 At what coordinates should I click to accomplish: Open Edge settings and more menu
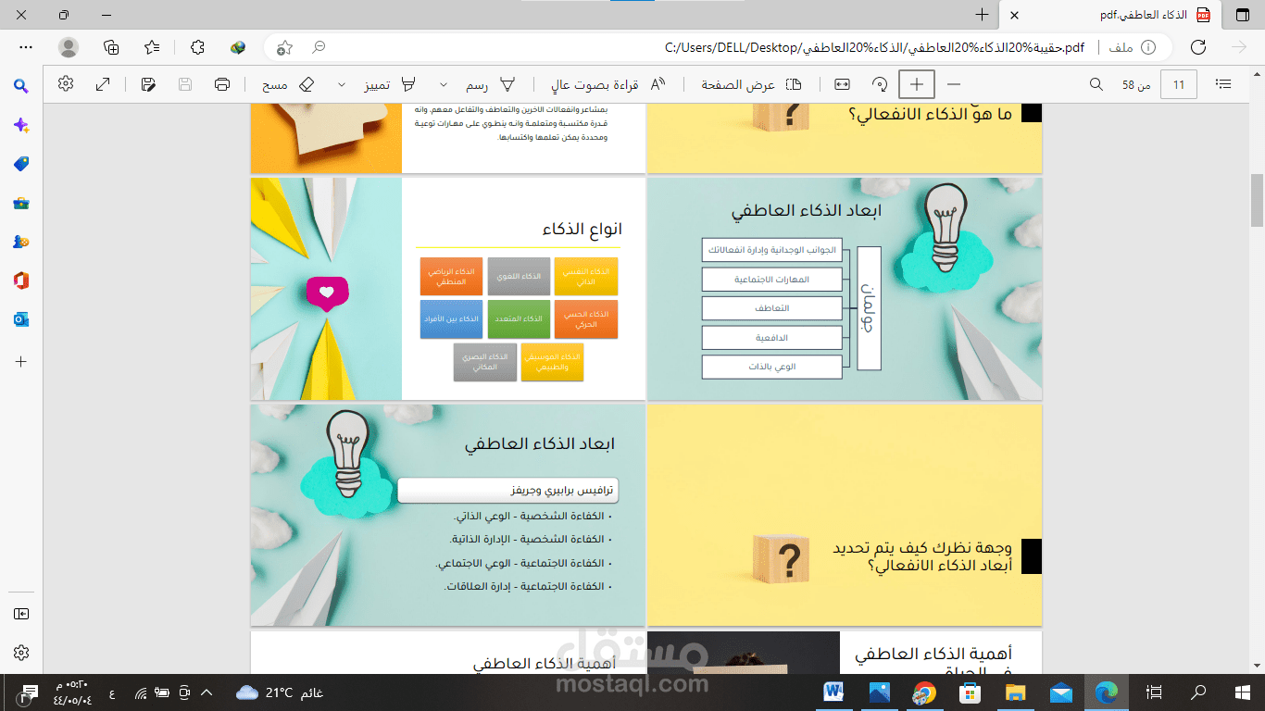click(26, 47)
